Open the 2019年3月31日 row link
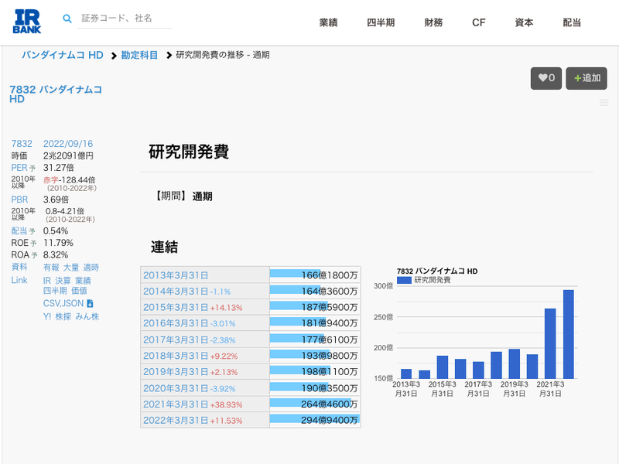The width and height of the screenshot is (619, 464). click(x=176, y=372)
